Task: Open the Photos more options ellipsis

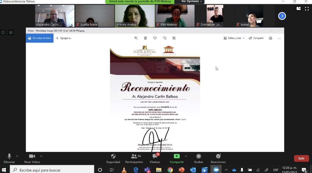Action: tap(280, 38)
